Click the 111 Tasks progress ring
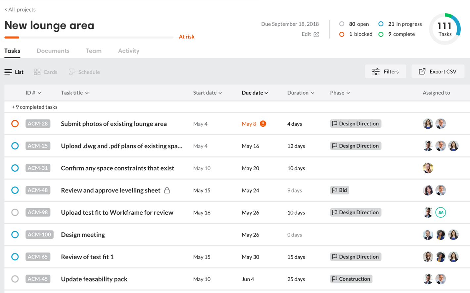This screenshot has height=293, width=470. click(445, 29)
